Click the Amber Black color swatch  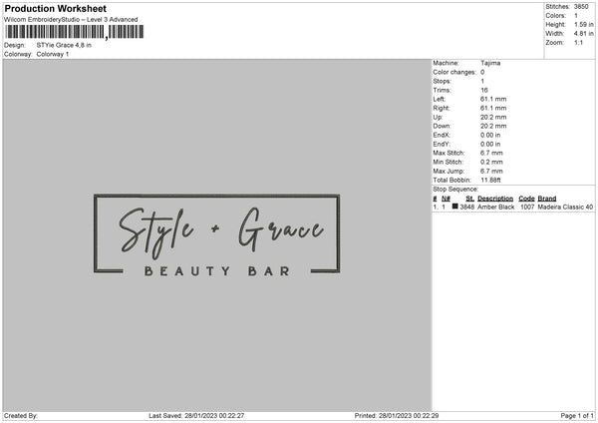pyautogui.click(x=454, y=208)
